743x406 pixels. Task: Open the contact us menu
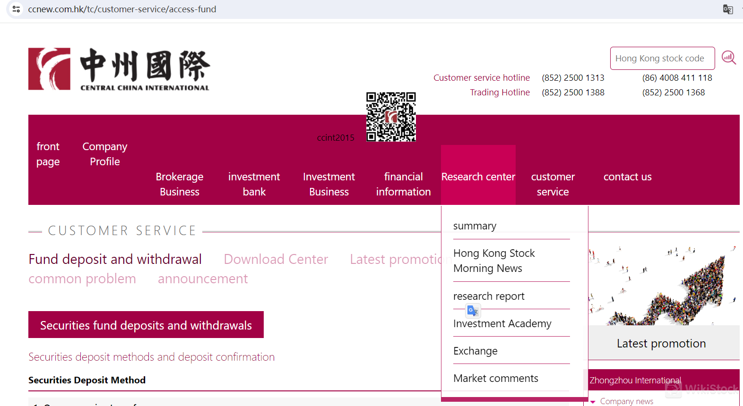[x=628, y=177]
